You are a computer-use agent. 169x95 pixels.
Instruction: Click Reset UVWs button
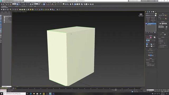click(x=148, y=60)
